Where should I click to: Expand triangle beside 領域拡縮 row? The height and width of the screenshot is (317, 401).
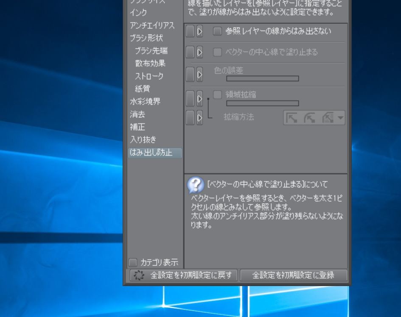(200, 99)
